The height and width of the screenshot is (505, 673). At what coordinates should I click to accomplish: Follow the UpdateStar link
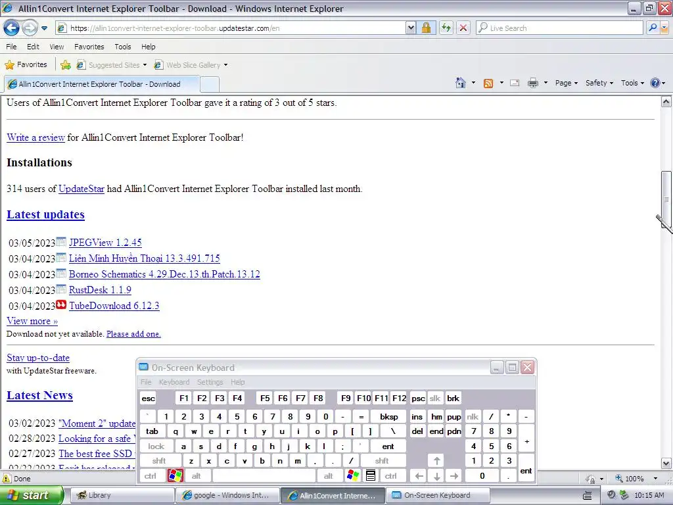[x=81, y=189]
